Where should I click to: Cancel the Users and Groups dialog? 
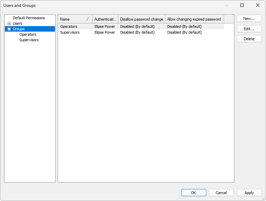221,193
